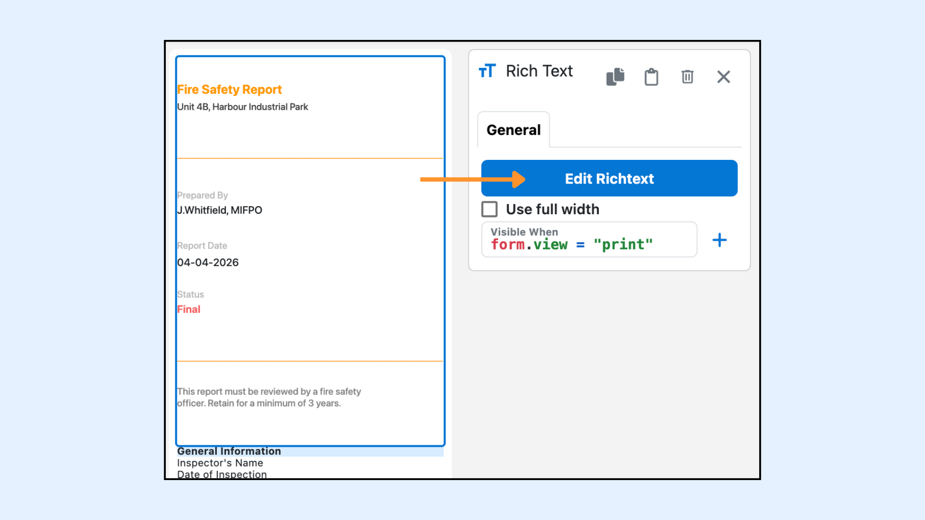
Task: Click the report date 04-04-2026
Action: point(208,262)
